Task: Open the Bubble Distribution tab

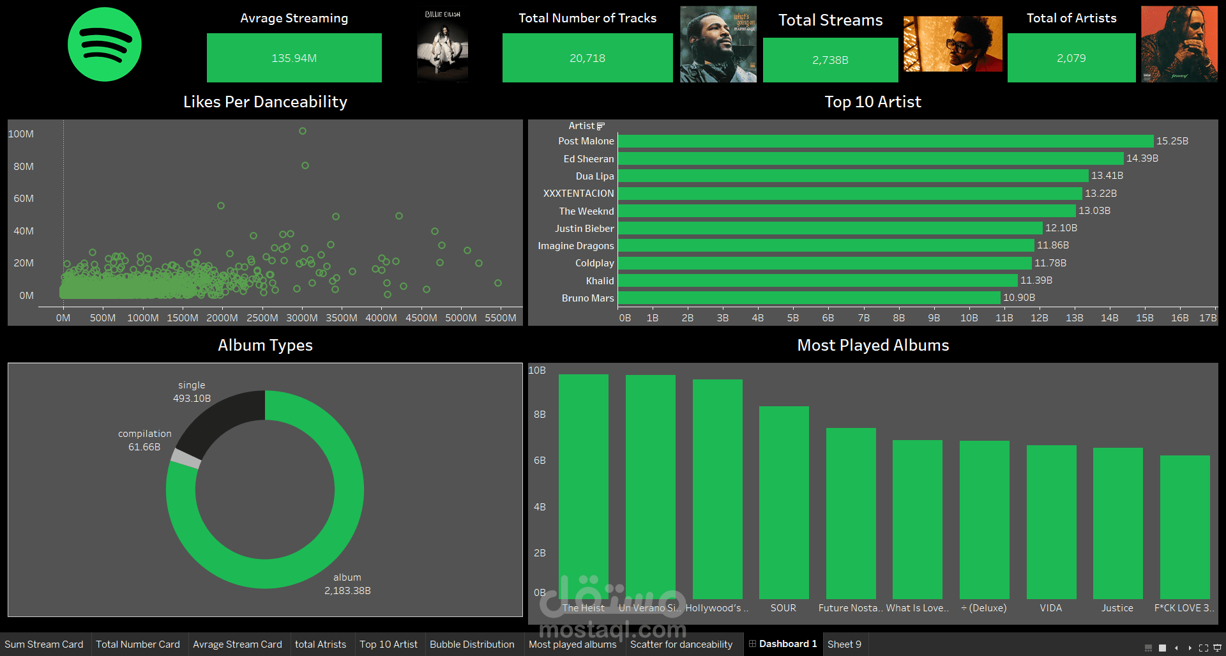Action: [472, 645]
